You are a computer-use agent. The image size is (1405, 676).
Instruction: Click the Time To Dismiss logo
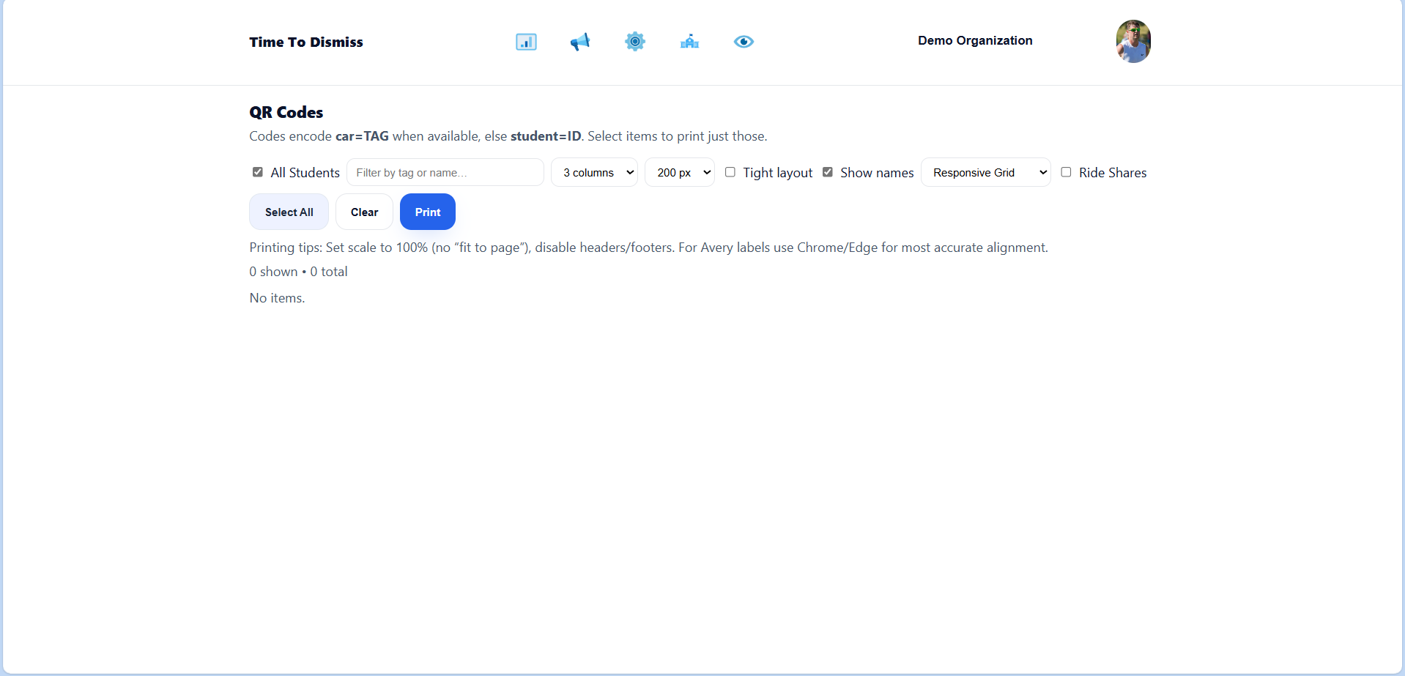(306, 42)
